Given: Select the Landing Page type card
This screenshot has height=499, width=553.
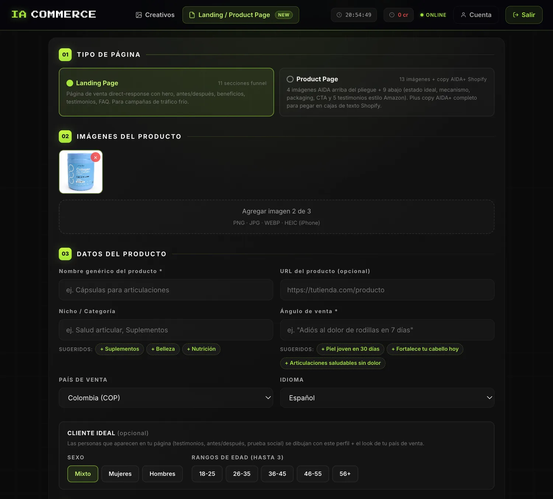Looking at the screenshot, I should (166, 92).
